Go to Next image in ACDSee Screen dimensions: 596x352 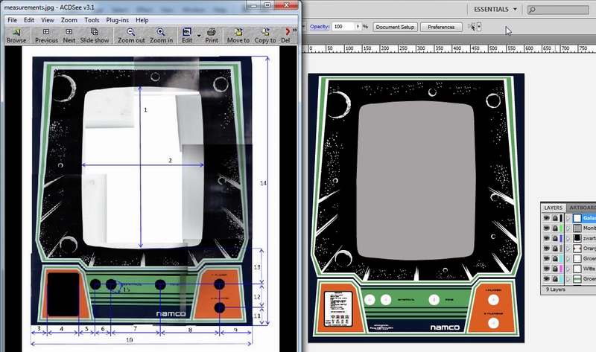(x=69, y=35)
